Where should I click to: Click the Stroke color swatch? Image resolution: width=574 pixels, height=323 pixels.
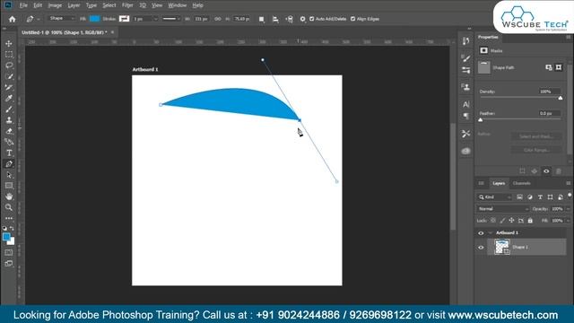[124, 19]
